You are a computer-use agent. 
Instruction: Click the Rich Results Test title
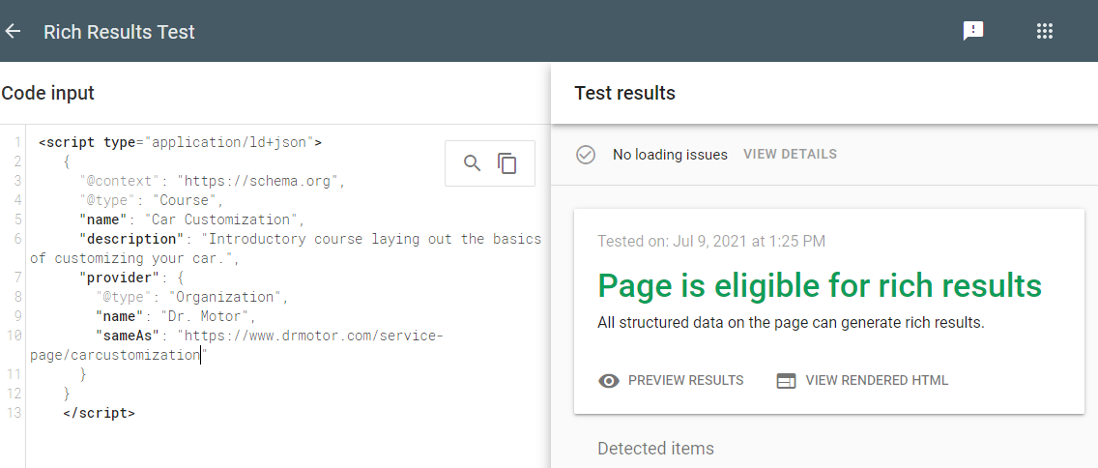coord(119,32)
